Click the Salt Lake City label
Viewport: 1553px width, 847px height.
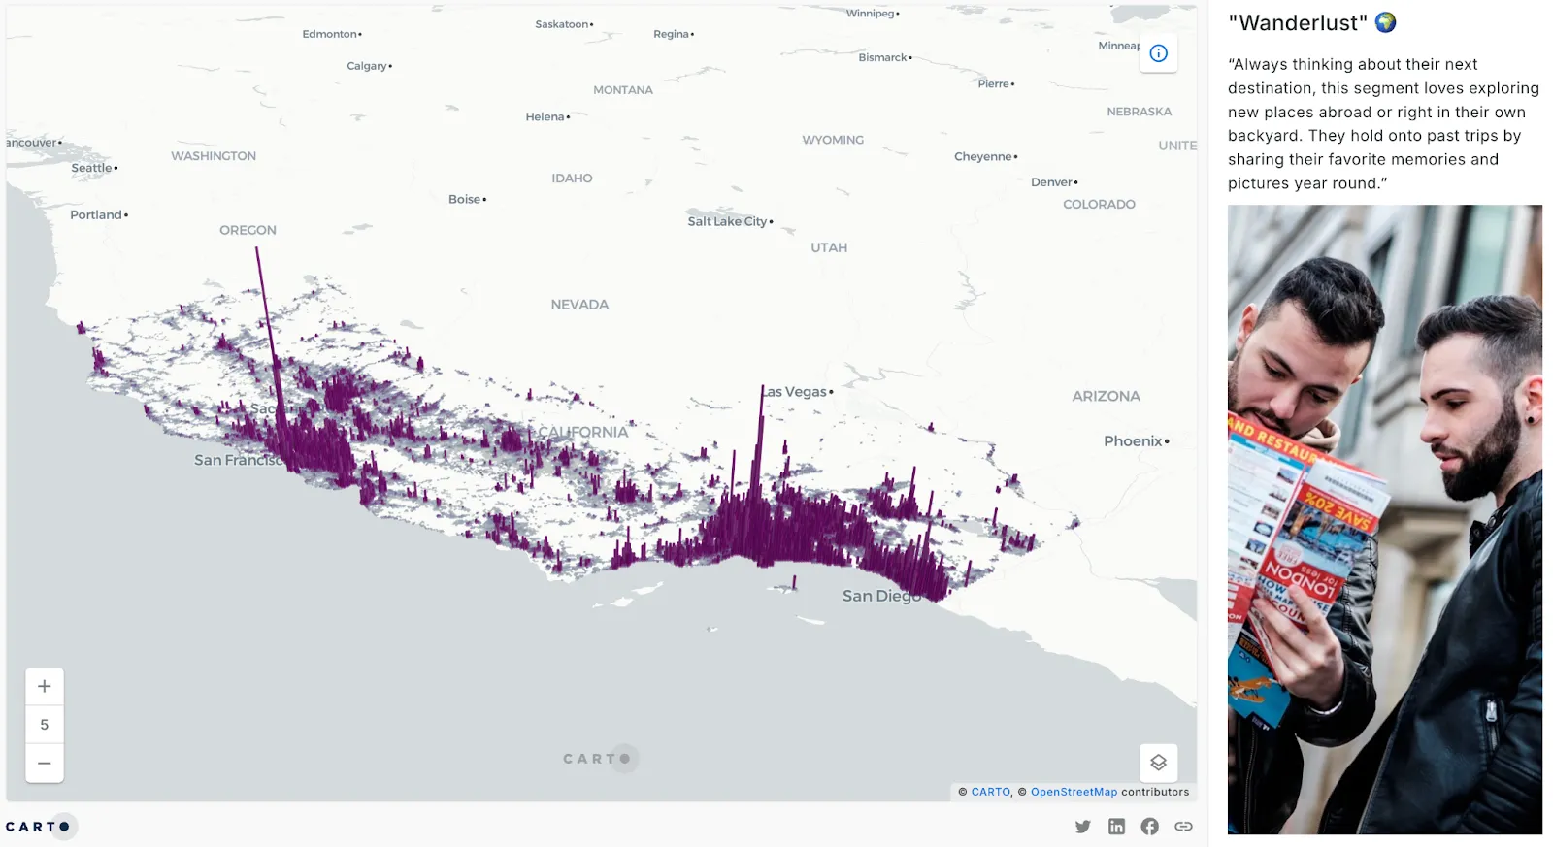pos(727,221)
